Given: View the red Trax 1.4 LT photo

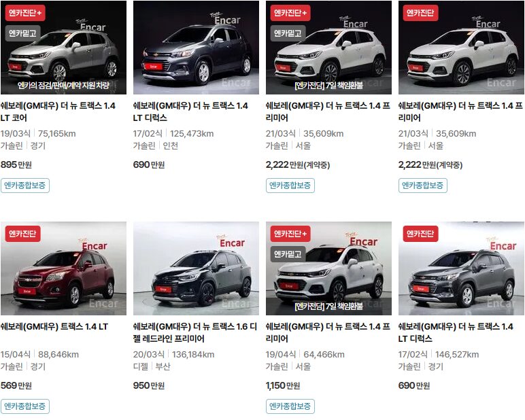Looking at the screenshot, I should point(64,268).
